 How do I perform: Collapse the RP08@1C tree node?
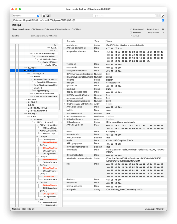pos(26,114)
